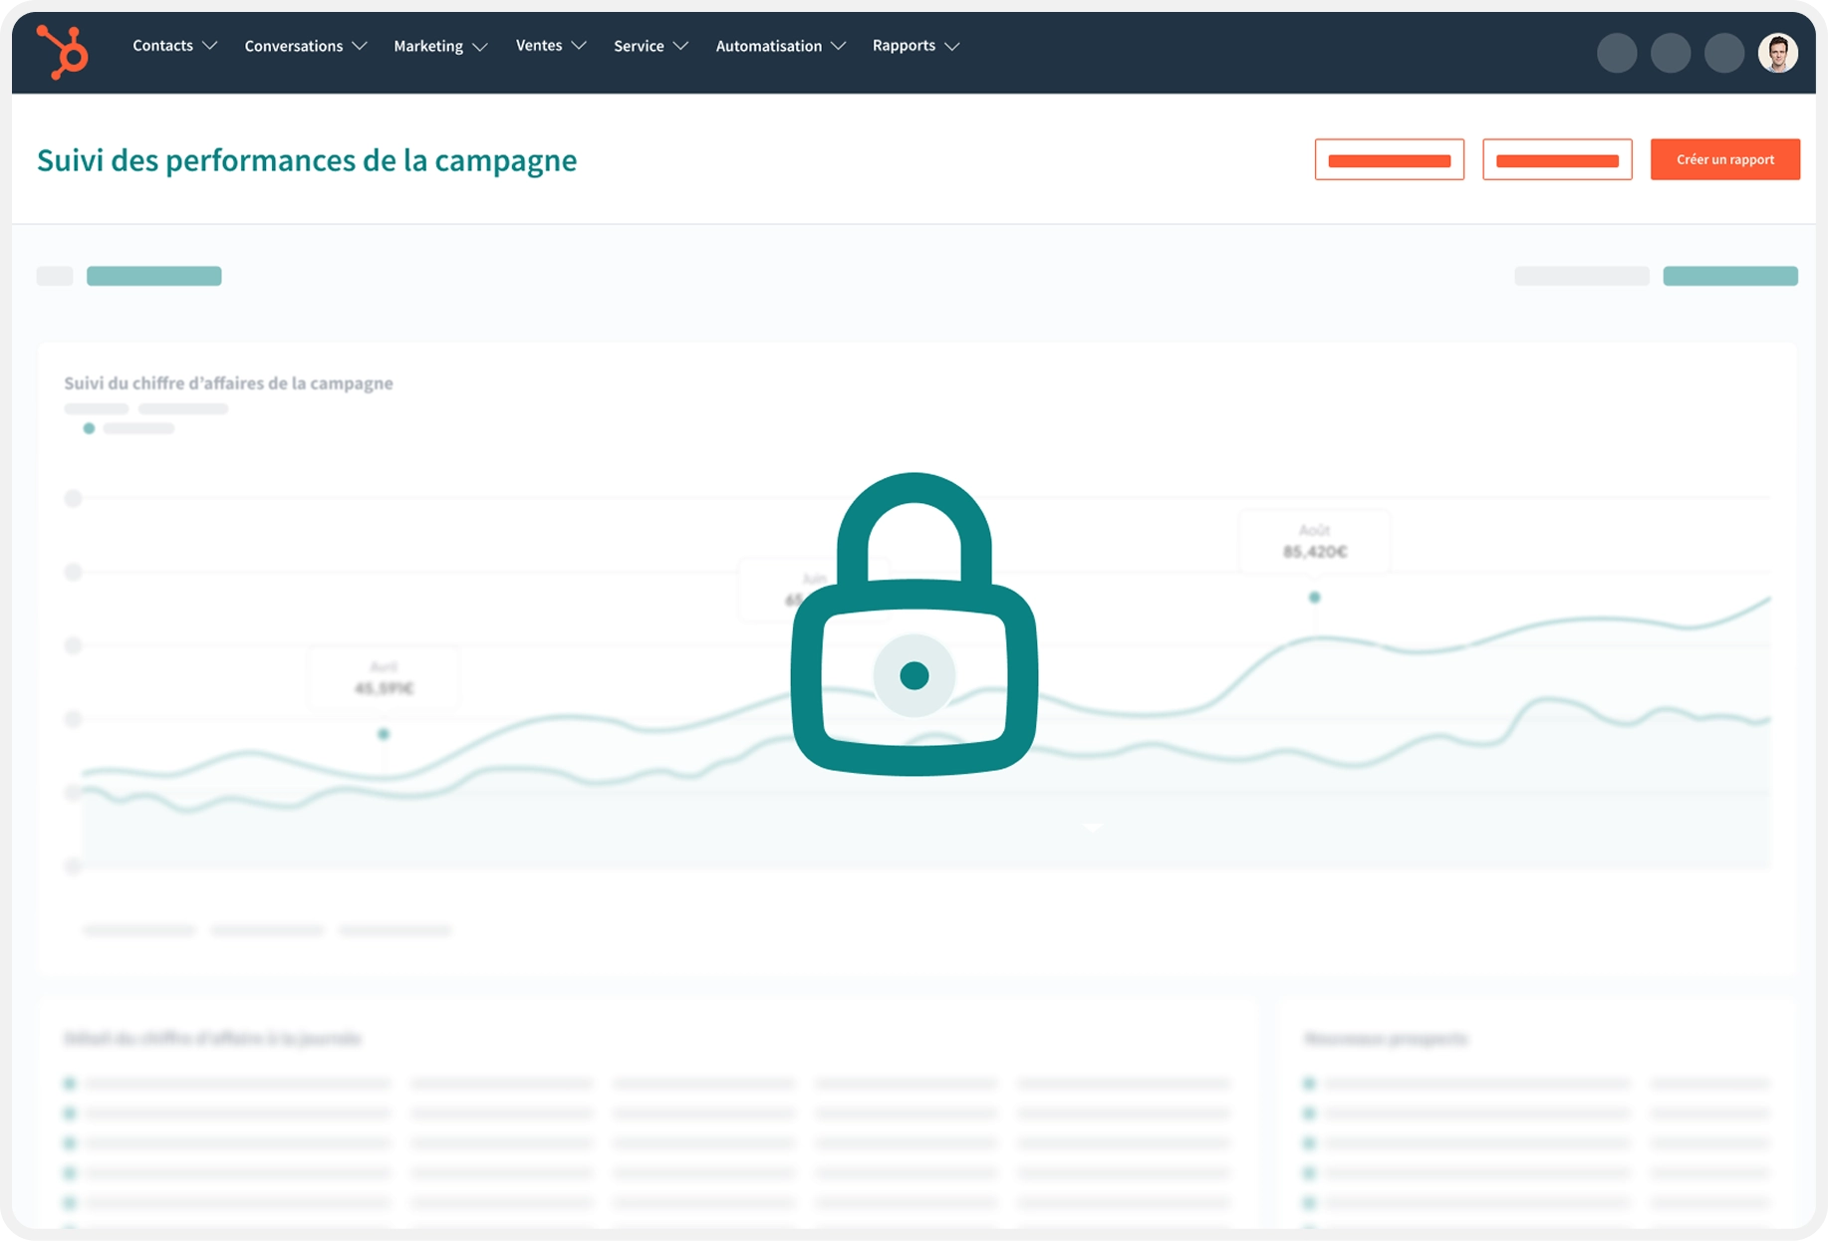This screenshot has width=1828, height=1241.
Task: Open the user profile avatar
Action: point(1777,53)
